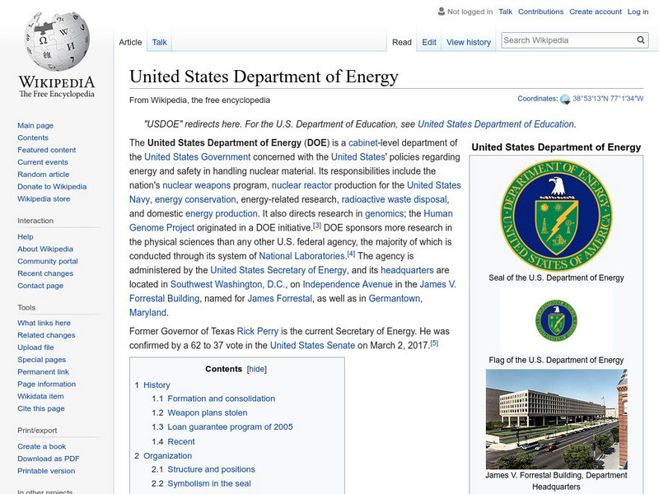Jump to Symbolism in the seal section

click(209, 483)
